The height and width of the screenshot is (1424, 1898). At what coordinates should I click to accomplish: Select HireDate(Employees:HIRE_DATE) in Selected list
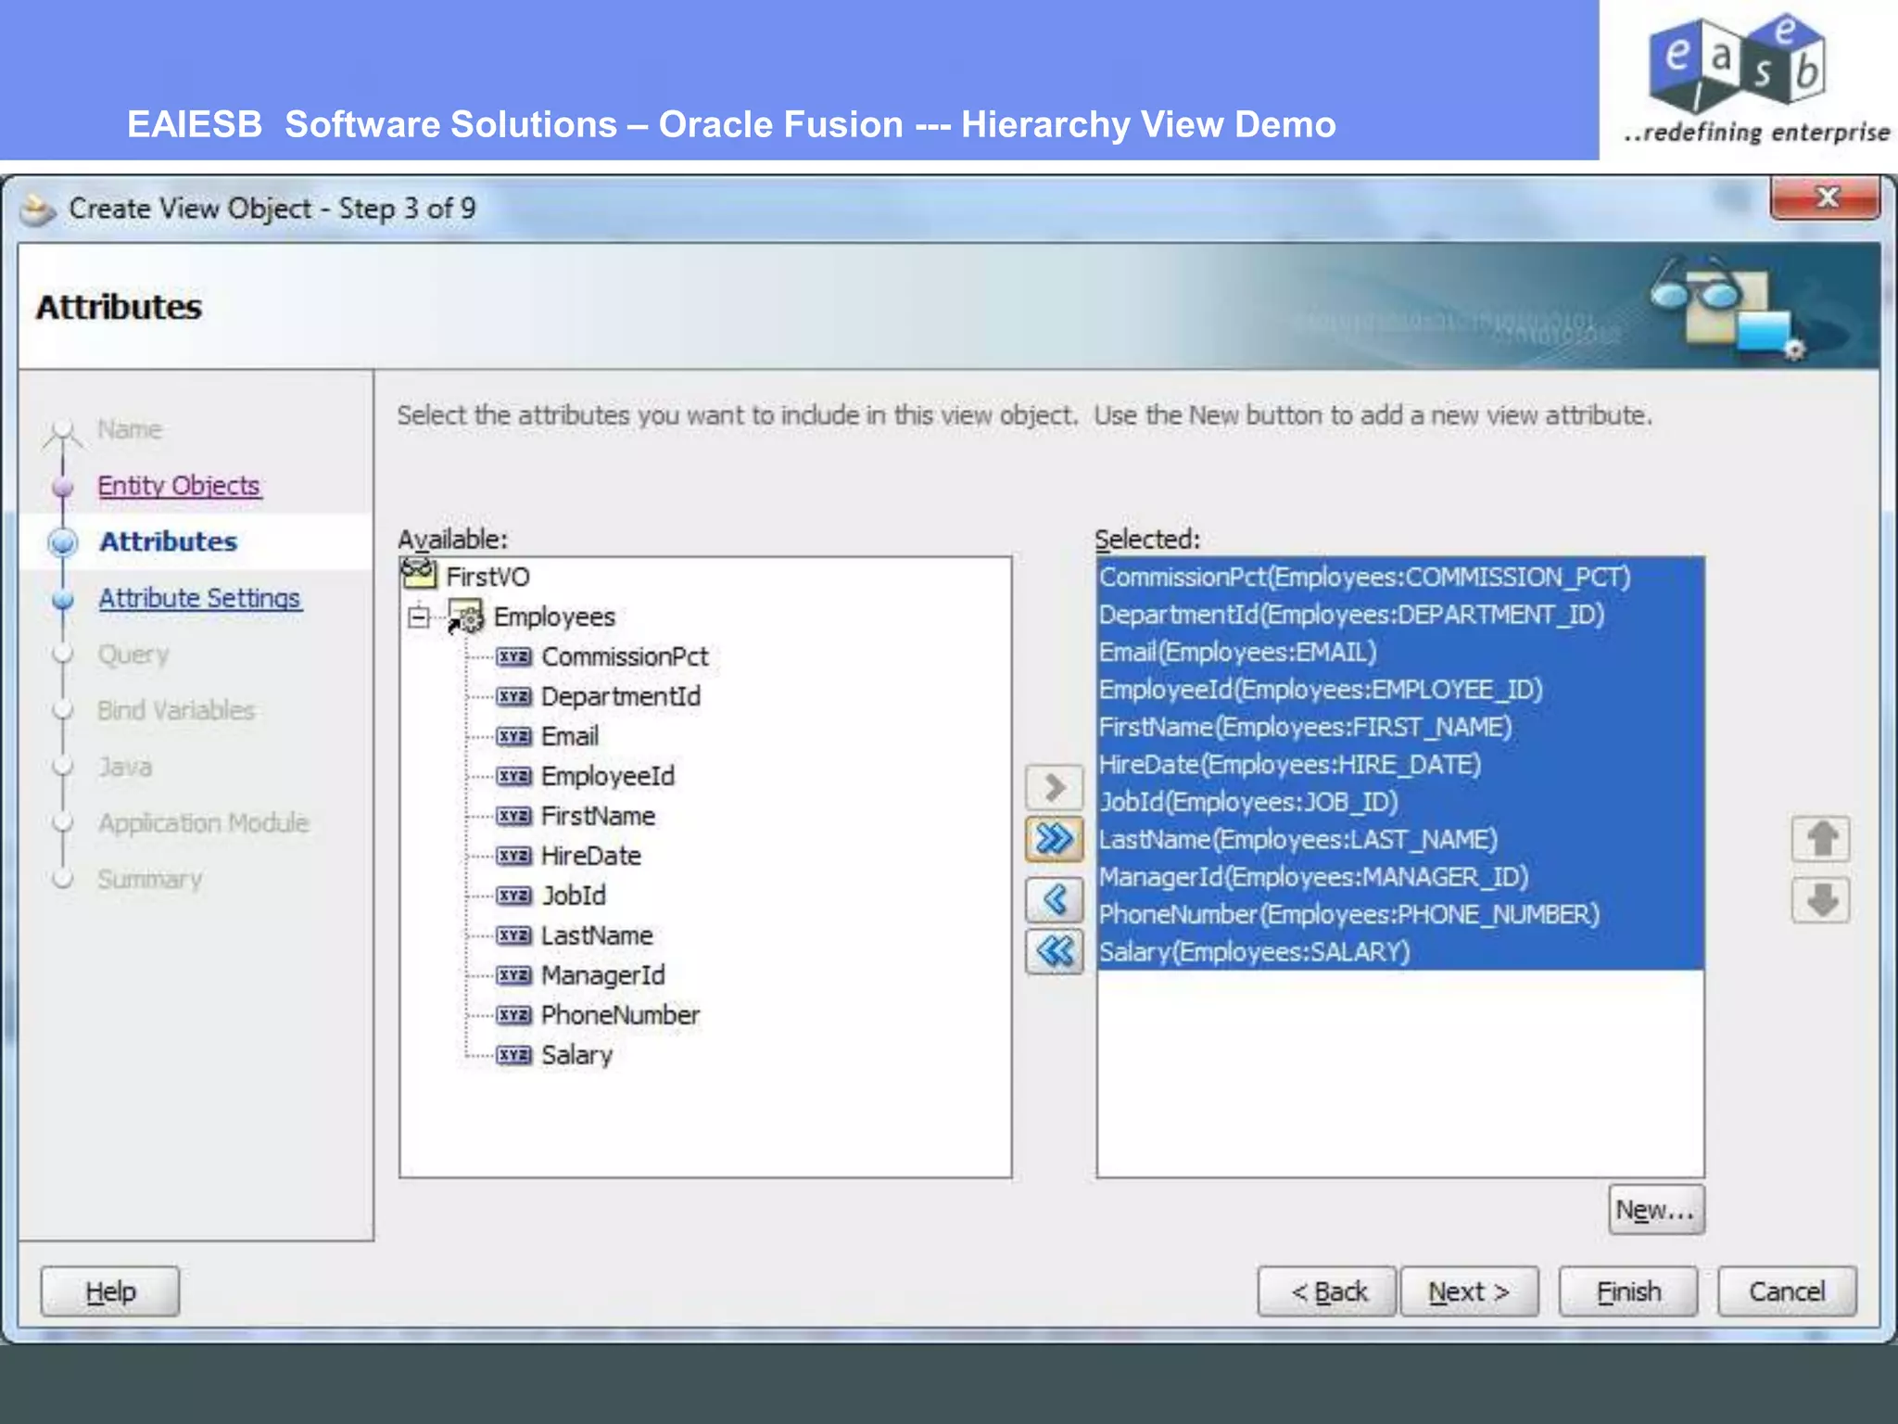(1399, 765)
